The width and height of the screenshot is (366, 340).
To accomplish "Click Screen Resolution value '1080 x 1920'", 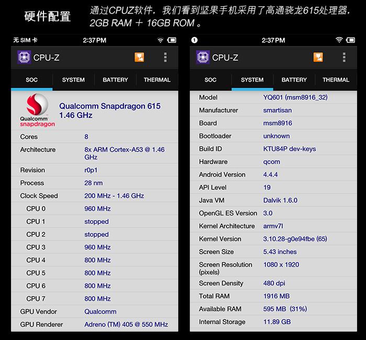I will tap(281, 265).
